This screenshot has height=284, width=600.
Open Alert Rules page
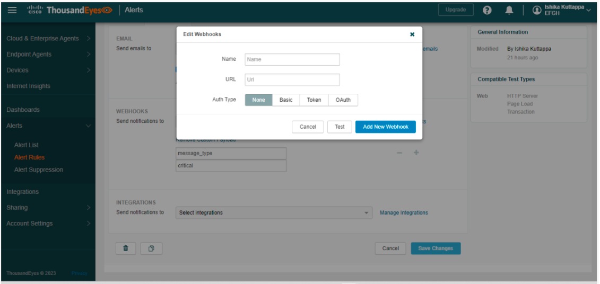(30, 157)
